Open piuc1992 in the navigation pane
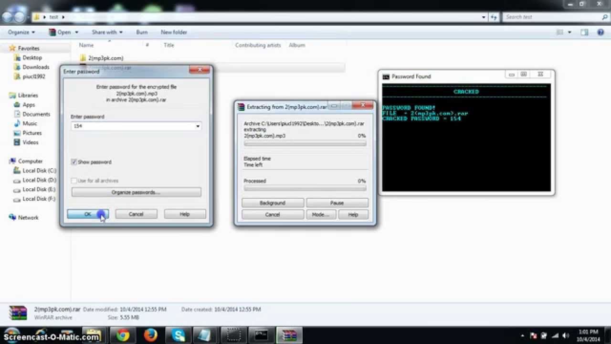Image resolution: width=611 pixels, height=344 pixels. [34, 76]
